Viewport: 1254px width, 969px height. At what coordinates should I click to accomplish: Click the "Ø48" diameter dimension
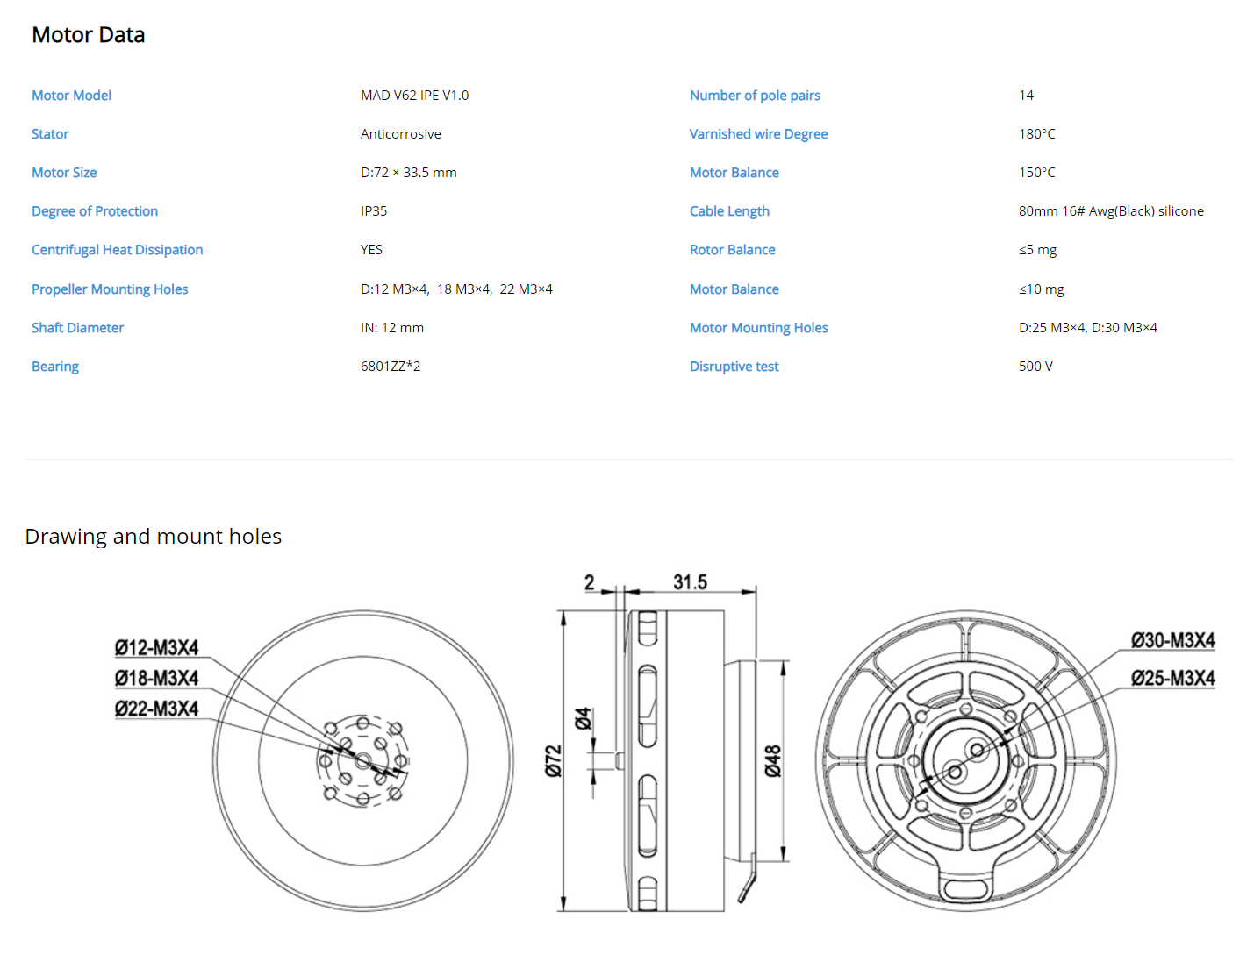click(x=772, y=761)
